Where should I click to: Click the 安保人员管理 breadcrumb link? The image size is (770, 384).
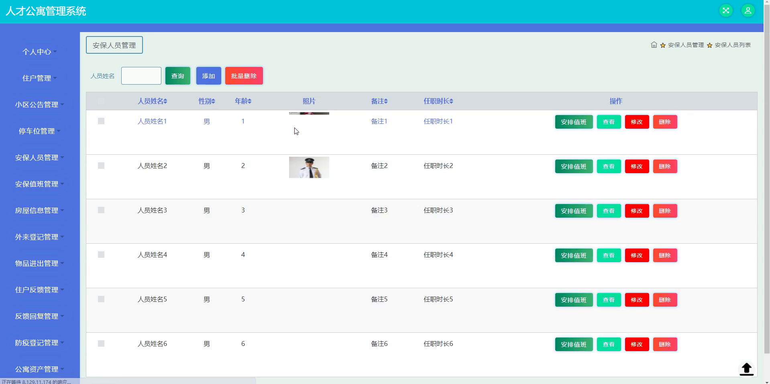(x=686, y=45)
